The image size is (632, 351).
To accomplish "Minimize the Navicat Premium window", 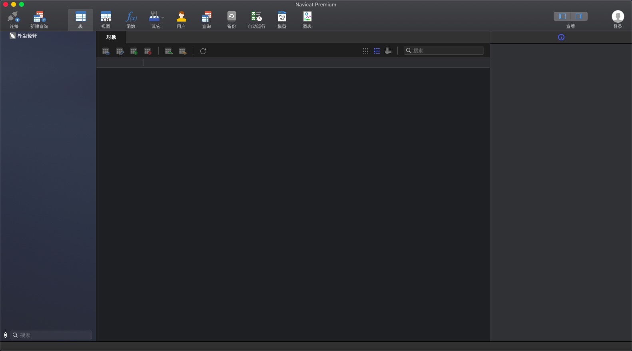I will click(14, 4).
